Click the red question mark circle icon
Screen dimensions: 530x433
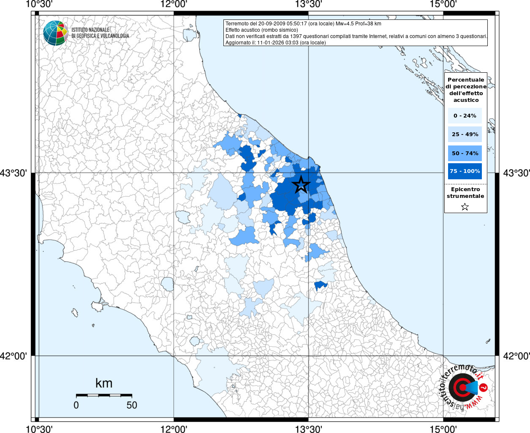[x=484, y=387]
